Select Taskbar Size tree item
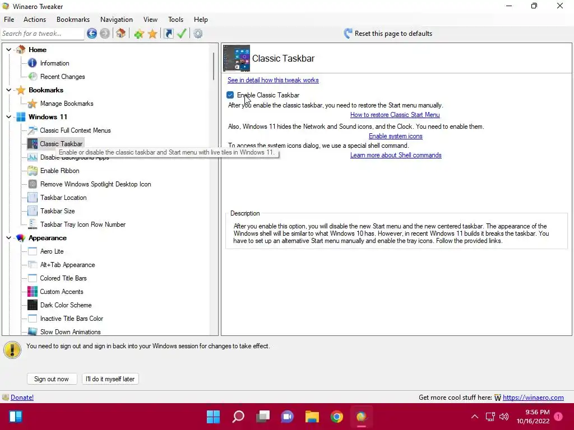The image size is (574, 430). [58, 211]
